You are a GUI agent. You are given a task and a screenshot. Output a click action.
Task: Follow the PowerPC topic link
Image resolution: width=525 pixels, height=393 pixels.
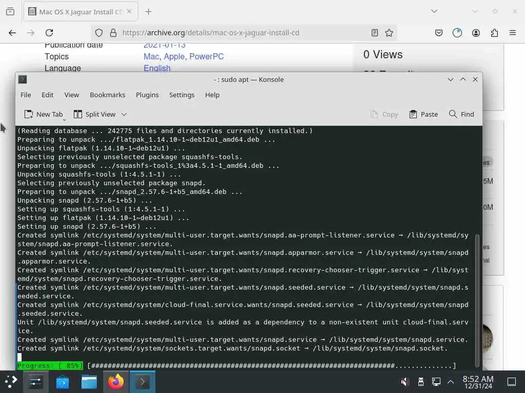(x=207, y=56)
